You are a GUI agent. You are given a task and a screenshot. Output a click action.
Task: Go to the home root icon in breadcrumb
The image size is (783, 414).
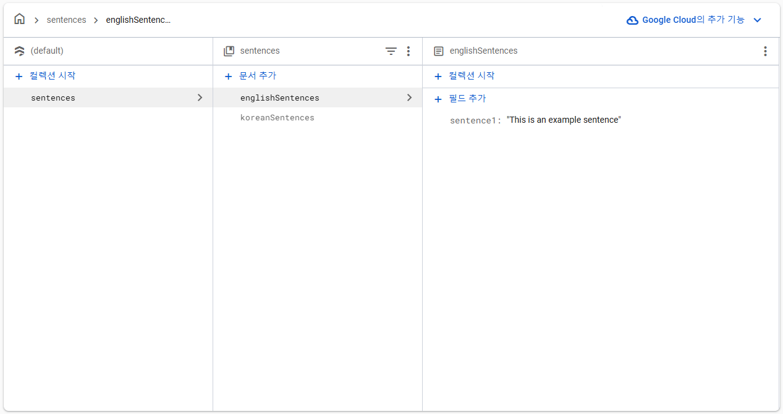(x=19, y=19)
